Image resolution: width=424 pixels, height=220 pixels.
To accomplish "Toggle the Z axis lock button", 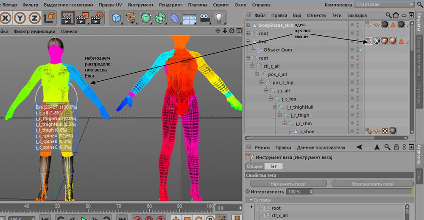I will click(33, 18).
